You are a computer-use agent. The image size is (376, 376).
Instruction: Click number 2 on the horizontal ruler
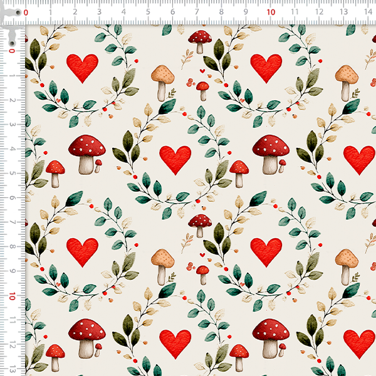click(x=75, y=11)
